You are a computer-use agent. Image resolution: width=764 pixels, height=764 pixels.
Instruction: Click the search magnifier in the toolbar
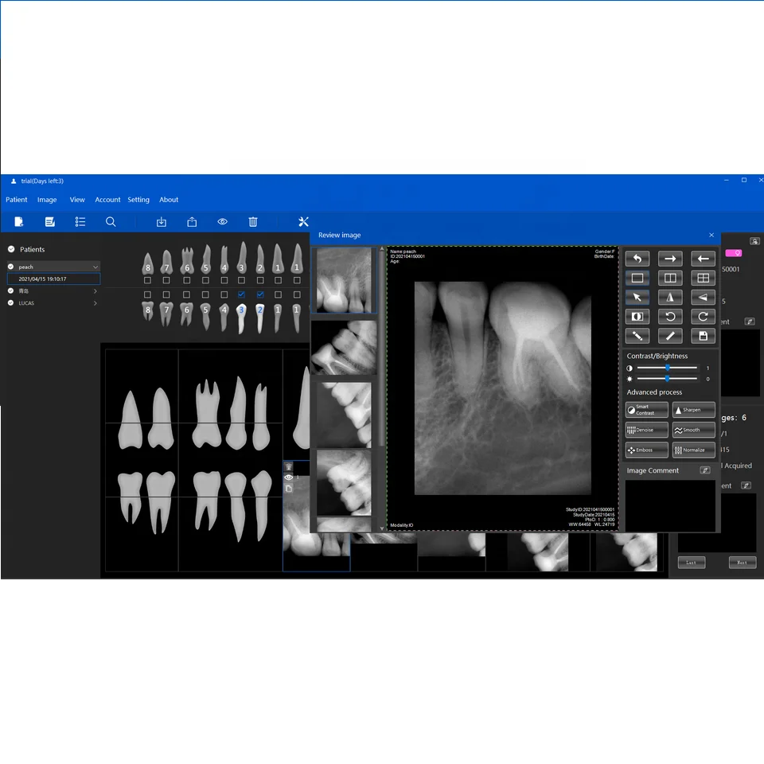(111, 222)
